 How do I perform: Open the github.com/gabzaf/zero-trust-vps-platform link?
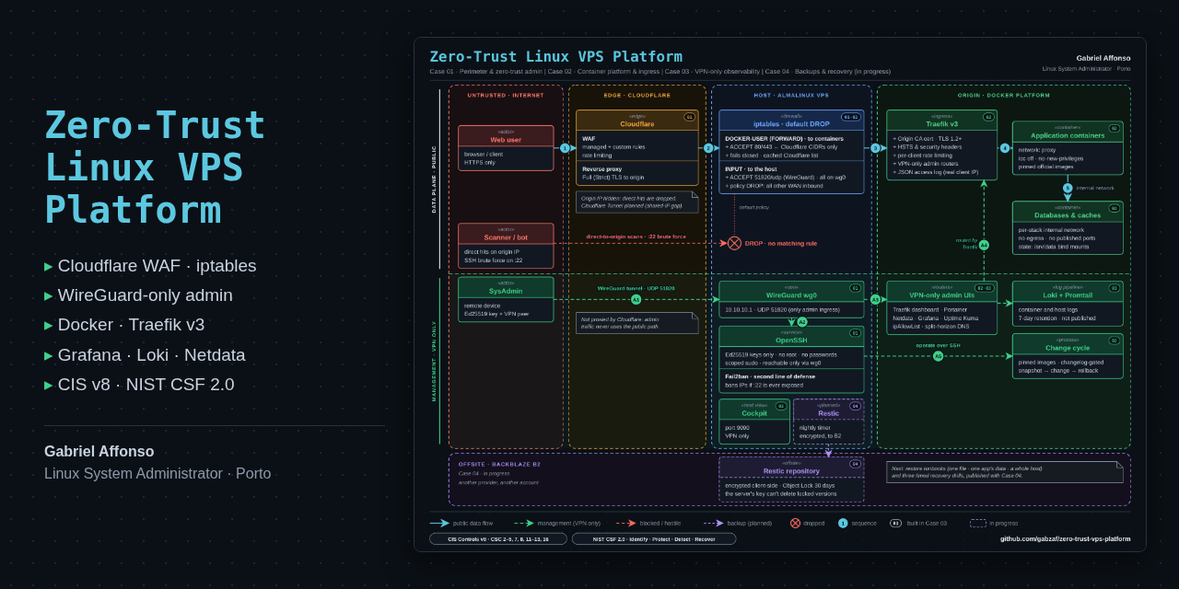[x=1066, y=538]
